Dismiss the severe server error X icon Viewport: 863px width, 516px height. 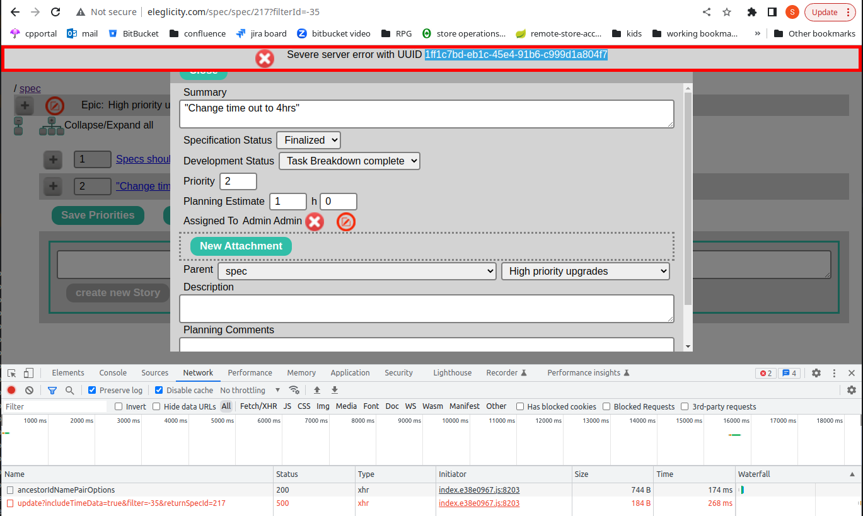[265, 59]
